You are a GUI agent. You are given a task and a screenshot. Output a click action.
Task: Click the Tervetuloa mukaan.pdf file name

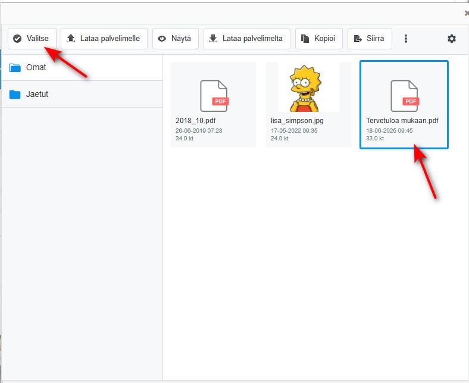402,121
